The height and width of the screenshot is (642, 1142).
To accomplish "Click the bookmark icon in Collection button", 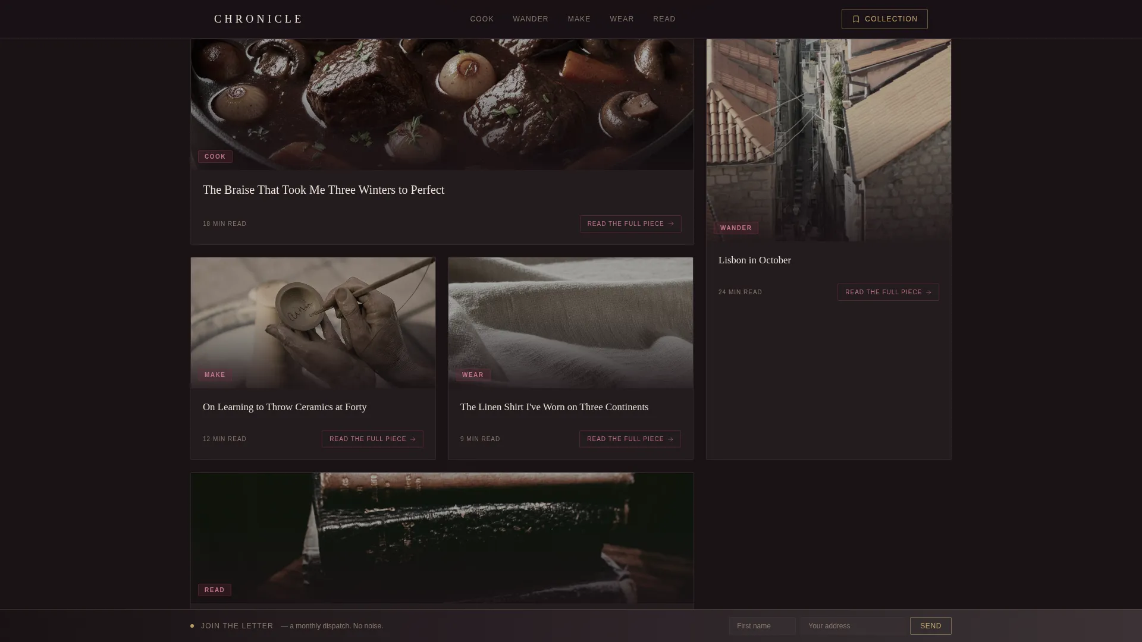I will pos(856,19).
